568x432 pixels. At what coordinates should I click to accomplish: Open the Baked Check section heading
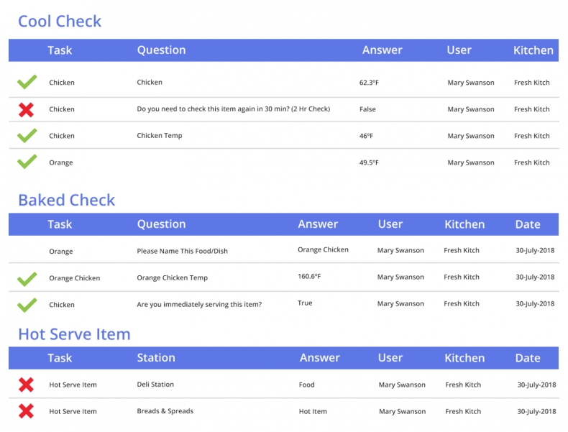66,200
